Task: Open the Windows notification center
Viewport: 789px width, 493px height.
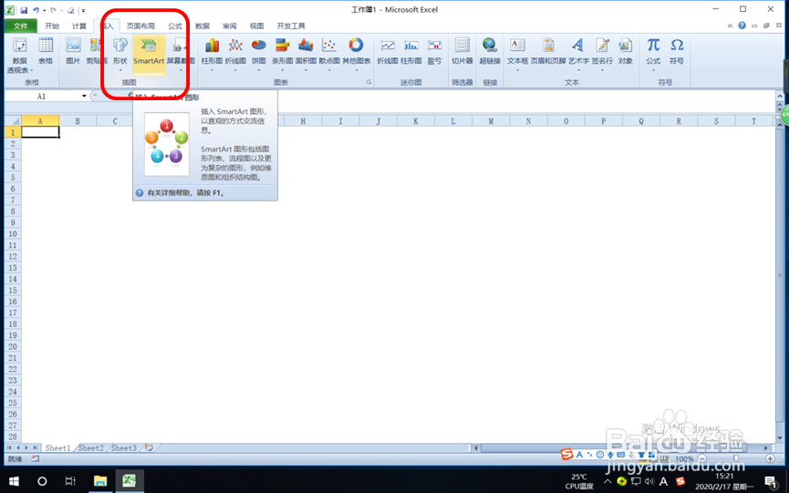Action: [771, 481]
